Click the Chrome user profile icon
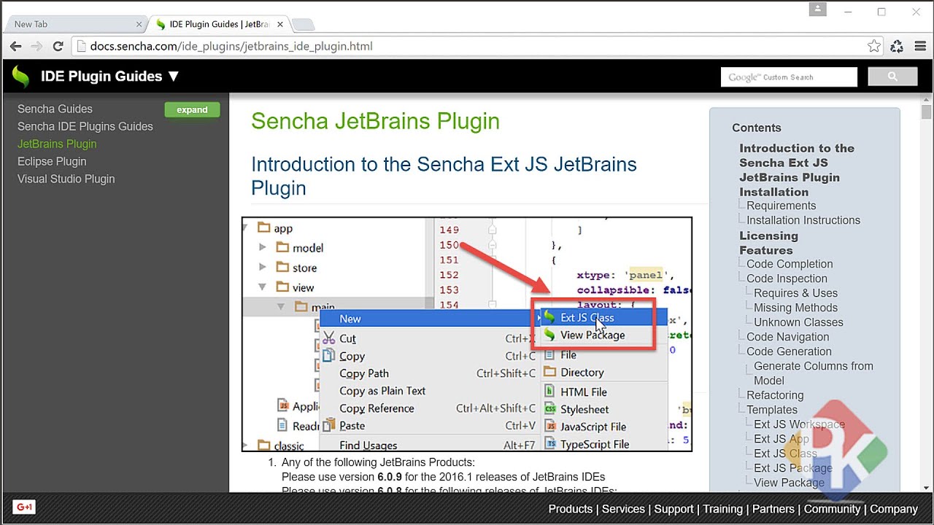934x525 pixels. coord(818,9)
